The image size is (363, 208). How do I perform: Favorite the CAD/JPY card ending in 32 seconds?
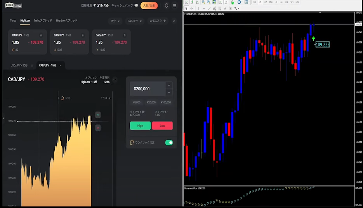point(41,35)
